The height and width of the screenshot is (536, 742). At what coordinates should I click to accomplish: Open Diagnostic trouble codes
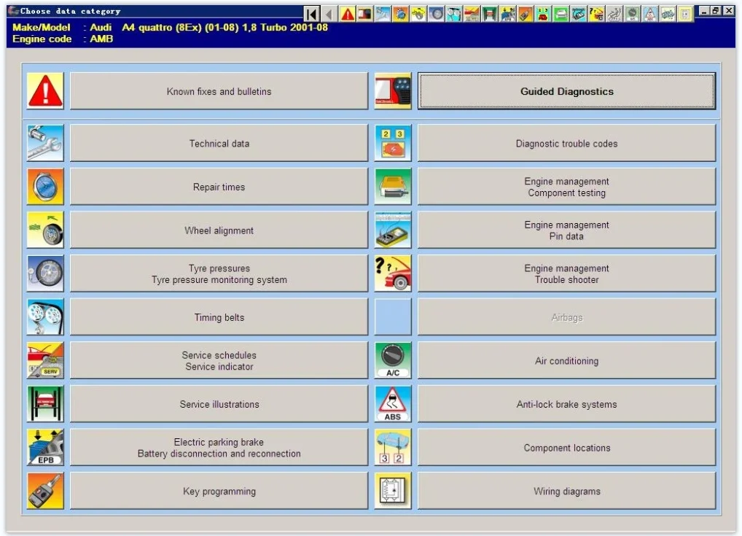click(x=566, y=143)
